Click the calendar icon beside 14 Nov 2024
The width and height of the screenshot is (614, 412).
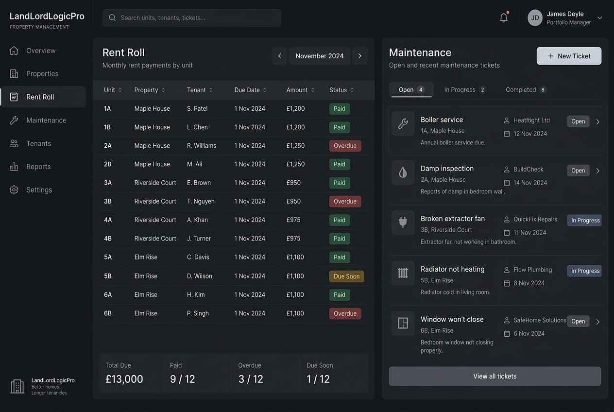[x=507, y=183]
